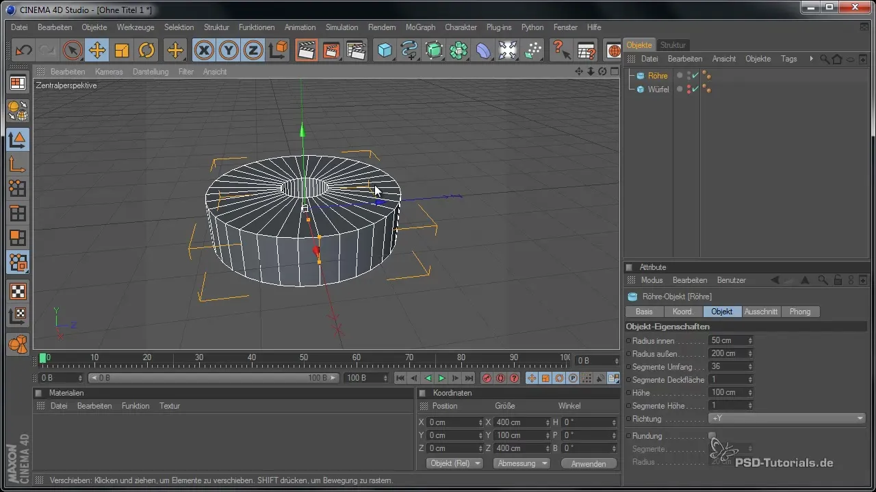Toggle the green enable checkmark for Würfel
Screen dimensions: 876x492
coord(695,89)
